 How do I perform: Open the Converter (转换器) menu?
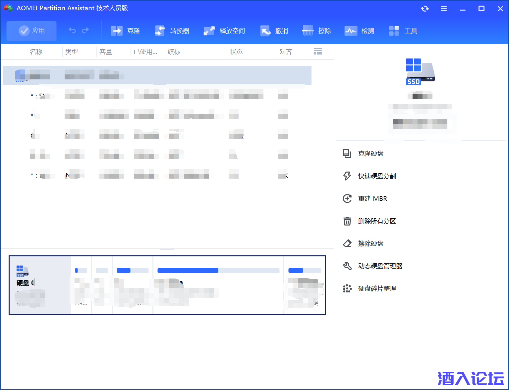click(172, 31)
